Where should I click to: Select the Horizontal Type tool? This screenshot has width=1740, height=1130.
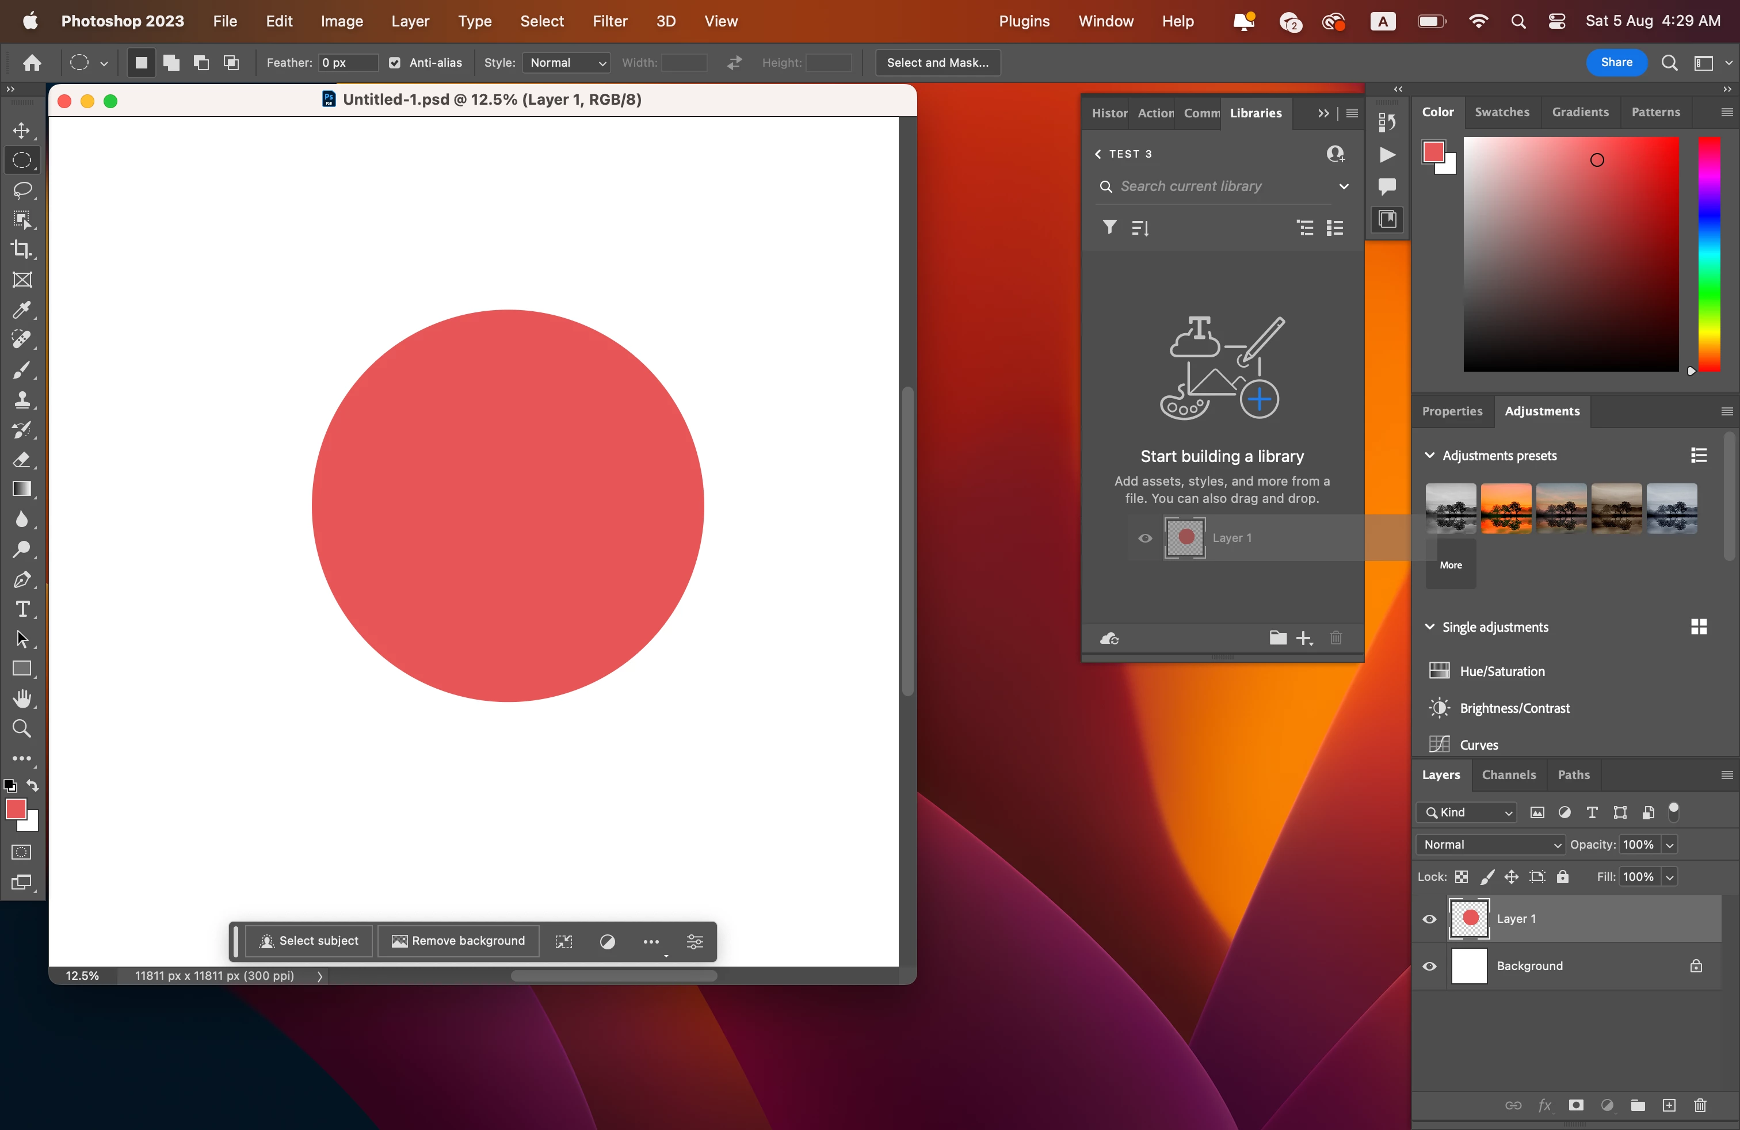[22, 609]
